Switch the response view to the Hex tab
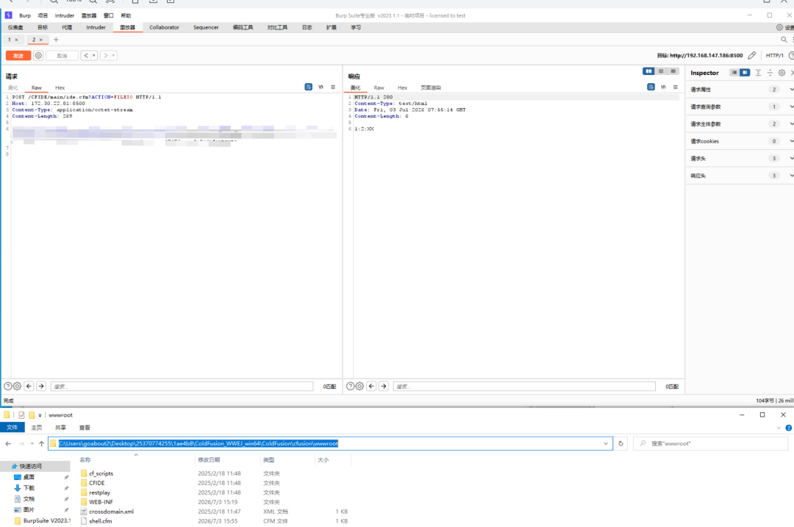Screen dimensions: 794x527 click(x=403, y=87)
